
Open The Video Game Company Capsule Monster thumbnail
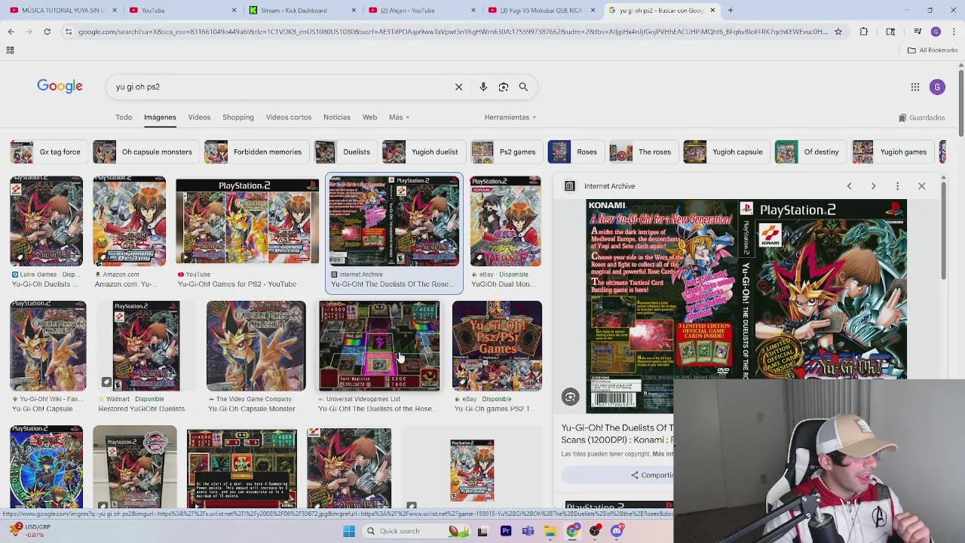click(x=256, y=346)
